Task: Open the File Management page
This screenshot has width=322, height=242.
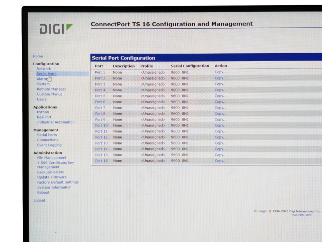Action: [x=52, y=158]
